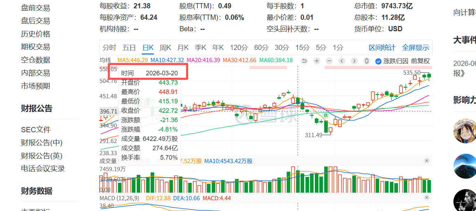Uncheck the 涨跌归因 checkbox
Screen dimensions: 476x211
coord(378,61)
